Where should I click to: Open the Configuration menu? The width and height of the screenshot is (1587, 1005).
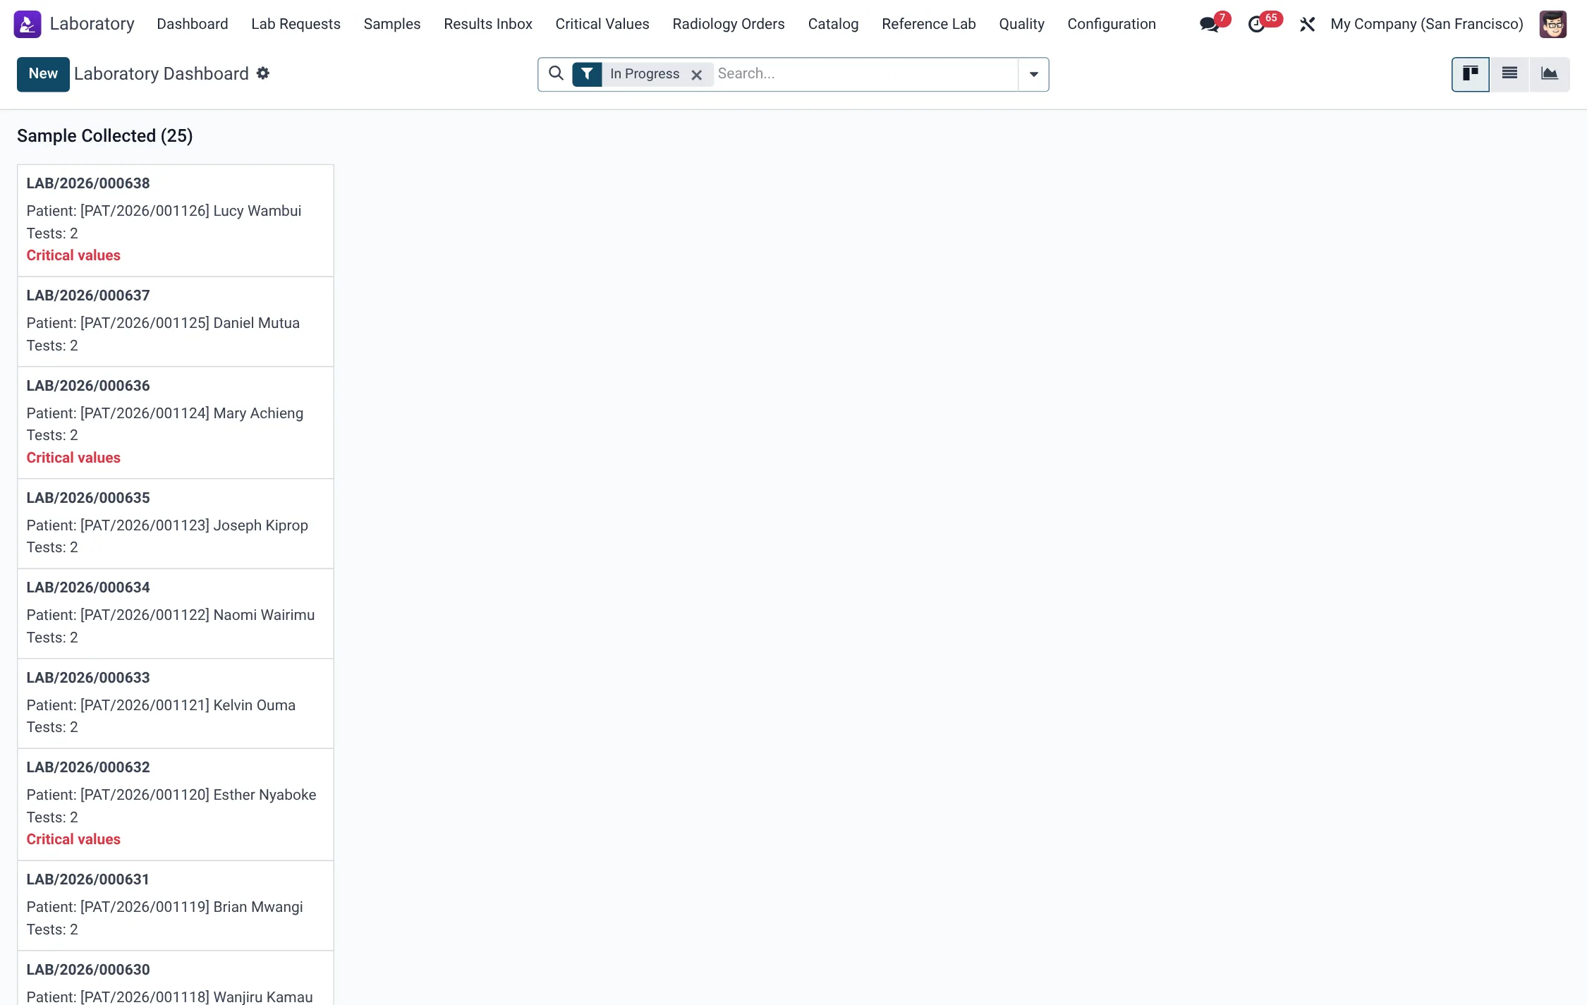(x=1112, y=24)
